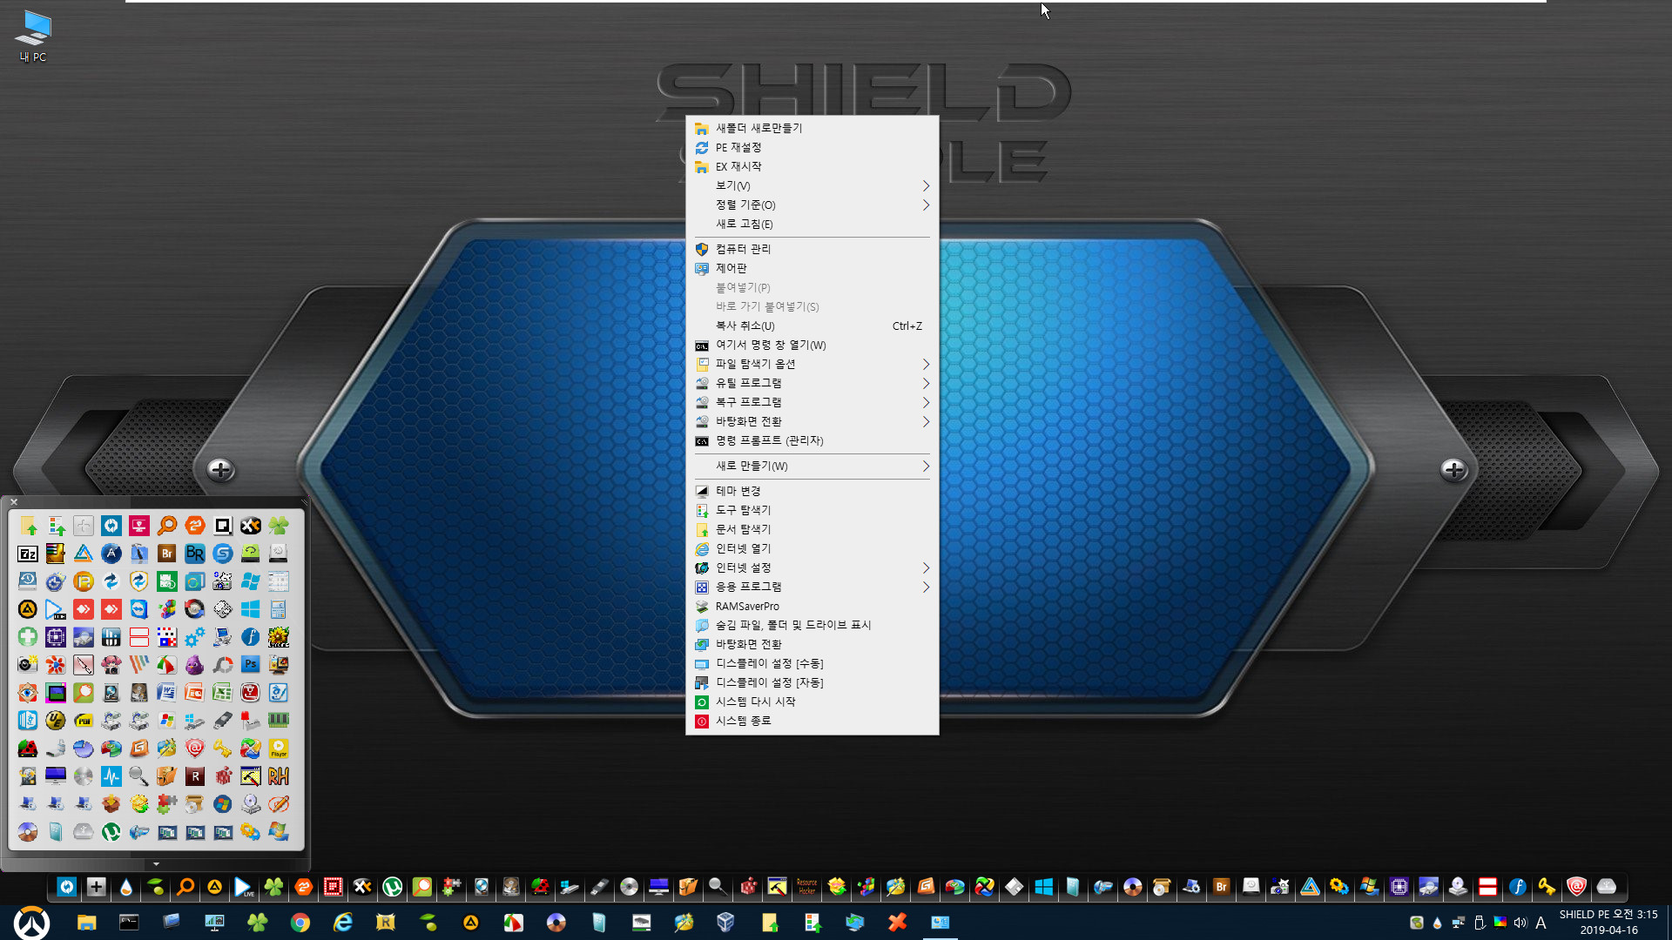Expand the 복구 프로그램 submenu
This screenshot has height=940, width=1672.
tap(812, 402)
